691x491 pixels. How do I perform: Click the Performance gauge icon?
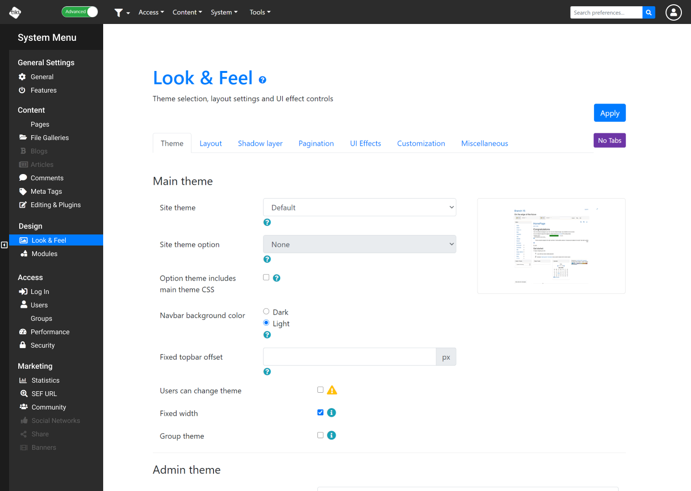pos(23,332)
